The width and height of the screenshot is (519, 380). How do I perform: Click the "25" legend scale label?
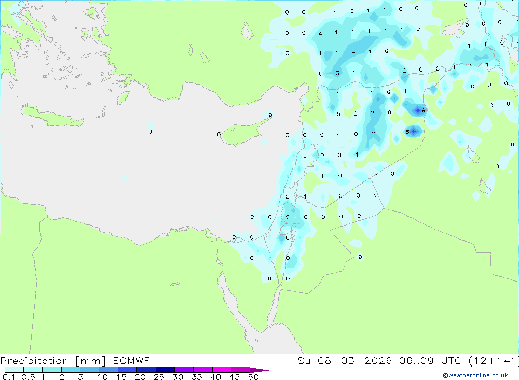tap(159, 377)
